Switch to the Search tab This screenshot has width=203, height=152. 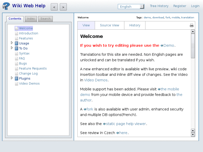[x=46, y=19]
